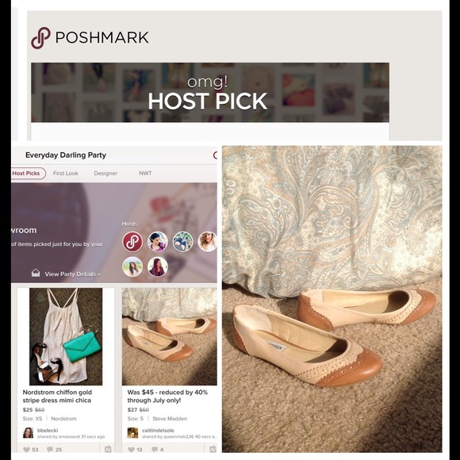Click the omg! HOST PICK banner
This screenshot has height=460, width=460.
pyautogui.click(x=210, y=93)
